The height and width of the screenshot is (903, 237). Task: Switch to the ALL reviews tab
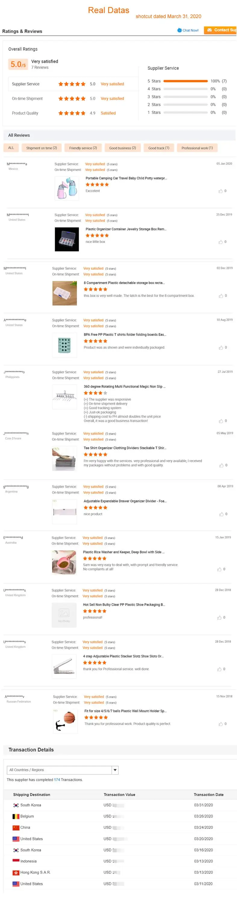click(x=11, y=148)
